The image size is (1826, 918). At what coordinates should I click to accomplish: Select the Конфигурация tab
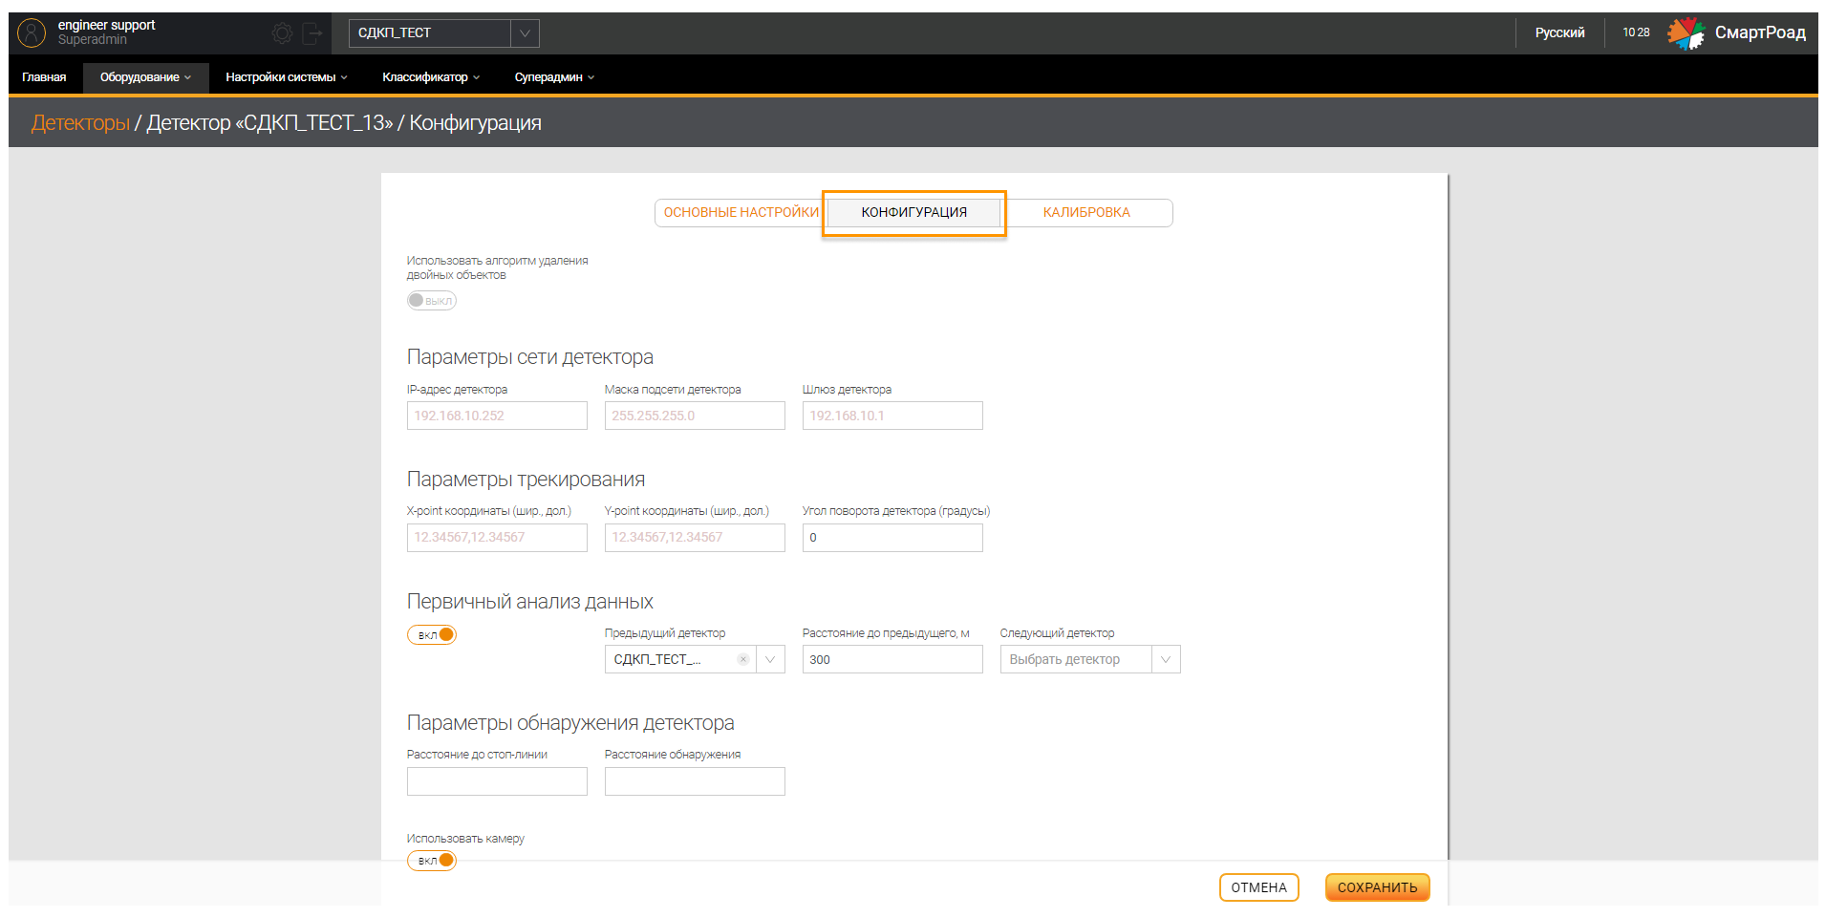[x=914, y=212]
